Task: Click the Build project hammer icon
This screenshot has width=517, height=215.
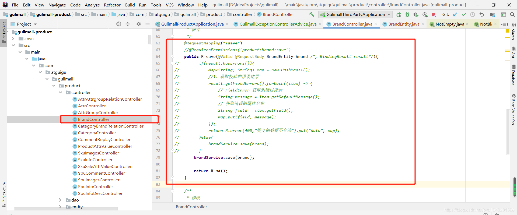Action: pos(312,15)
